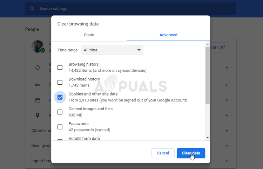Select the Advanced tab

tap(168, 35)
